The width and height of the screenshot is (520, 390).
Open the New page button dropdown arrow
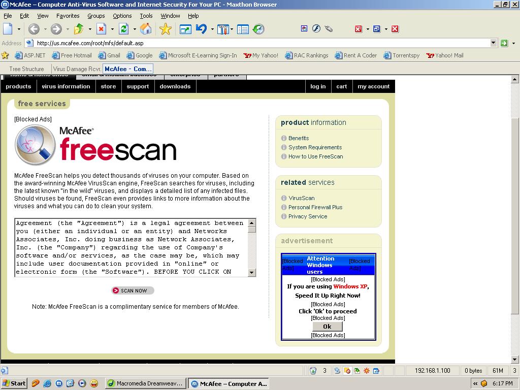[x=19, y=29]
